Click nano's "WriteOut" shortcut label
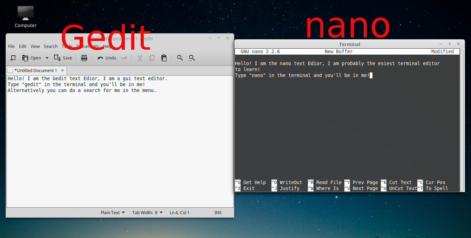471x238 pixels. point(291,182)
